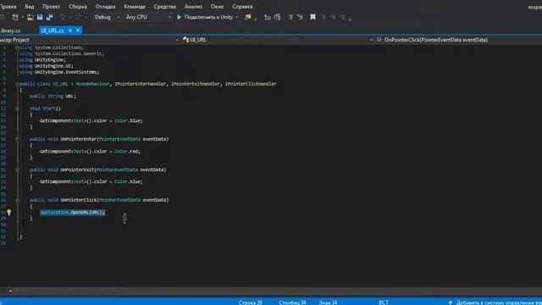Click the lightbulb quick actions icon
Screen dimensions: 542x305
coord(9,213)
